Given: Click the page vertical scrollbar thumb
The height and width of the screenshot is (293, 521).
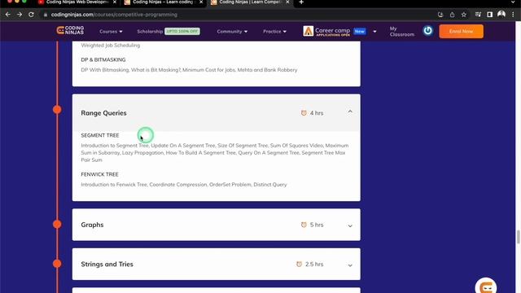Looking at the screenshot, I should click(x=518, y=237).
